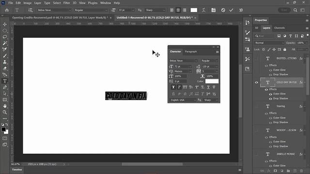Select the Brush tool

point(5,56)
